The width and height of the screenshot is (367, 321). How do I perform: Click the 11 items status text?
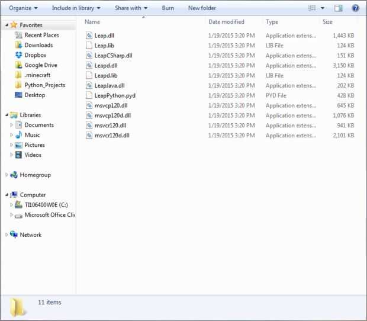point(50,302)
